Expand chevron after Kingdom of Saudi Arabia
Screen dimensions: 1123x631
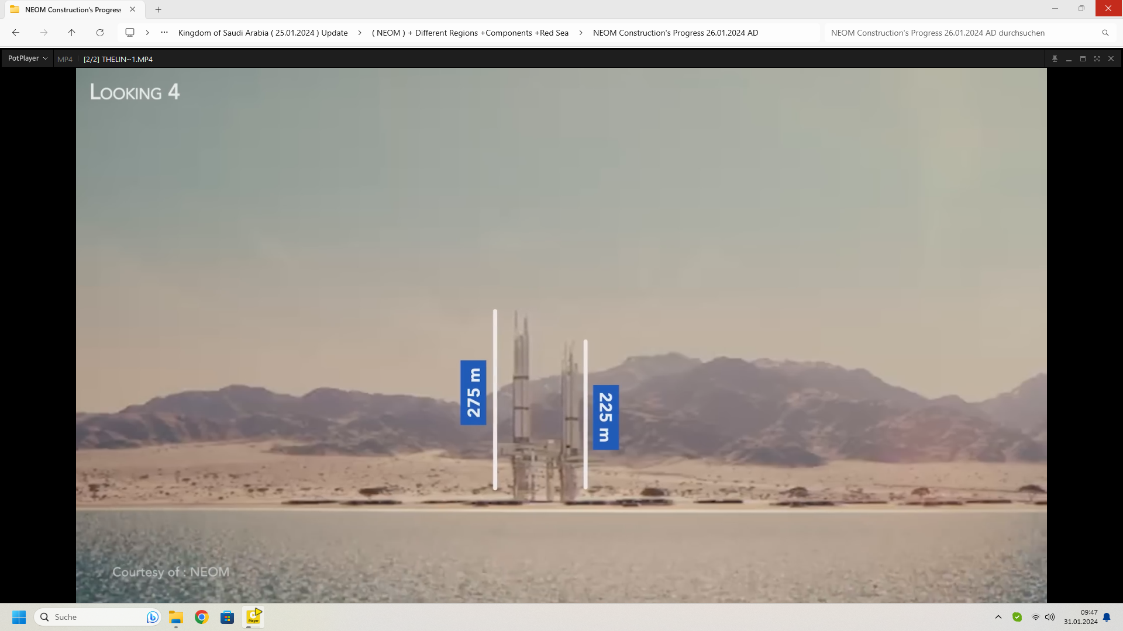pyautogui.click(x=360, y=33)
